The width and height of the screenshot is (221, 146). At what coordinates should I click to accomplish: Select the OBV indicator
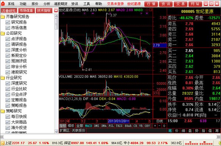tap(147, 126)
